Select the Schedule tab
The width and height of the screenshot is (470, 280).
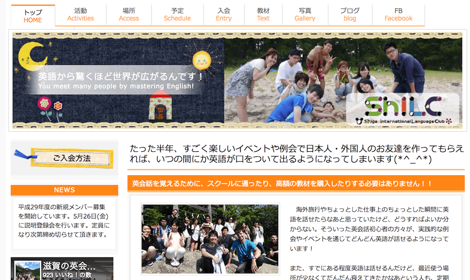[x=177, y=15]
